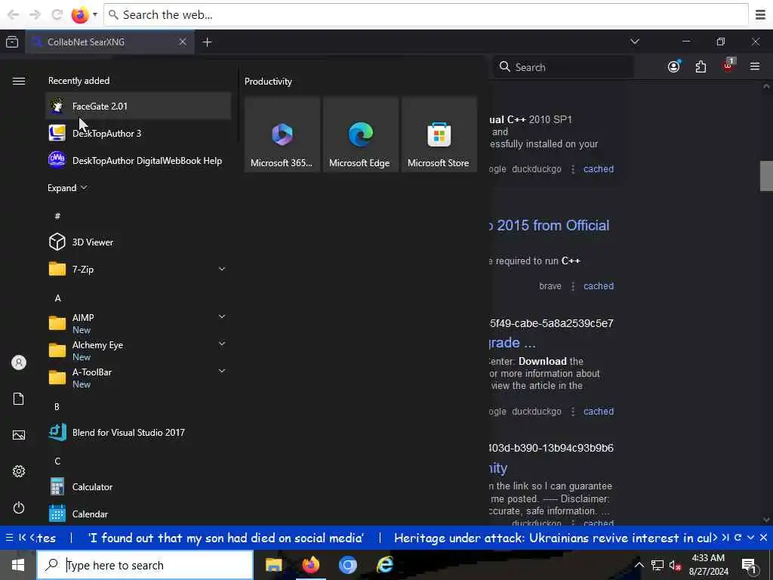The image size is (773, 580).
Task: Open browser extensions puzzle icon
Action: 701,66
